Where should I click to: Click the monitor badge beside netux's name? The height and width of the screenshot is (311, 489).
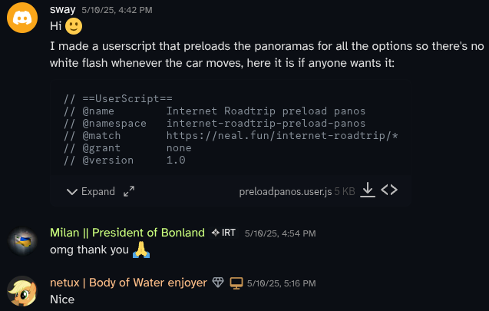tap(236, 283)
